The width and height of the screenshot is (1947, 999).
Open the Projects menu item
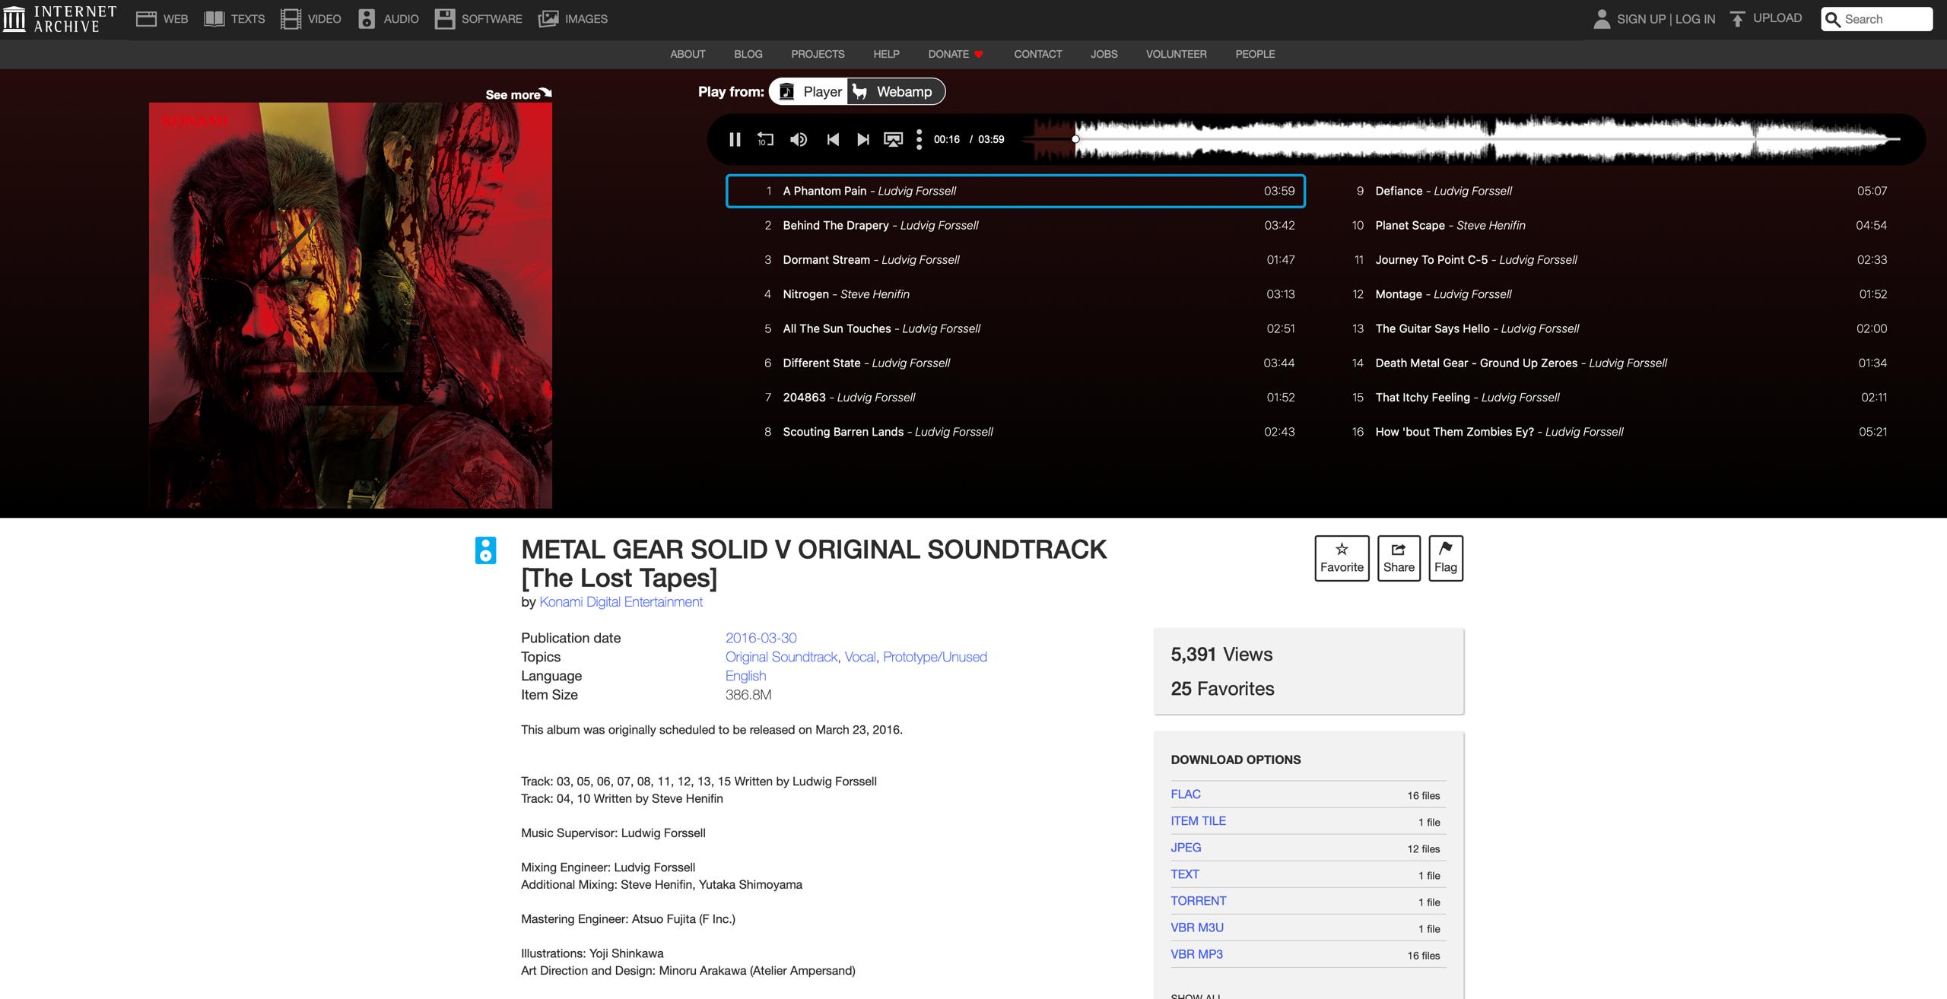818,54
